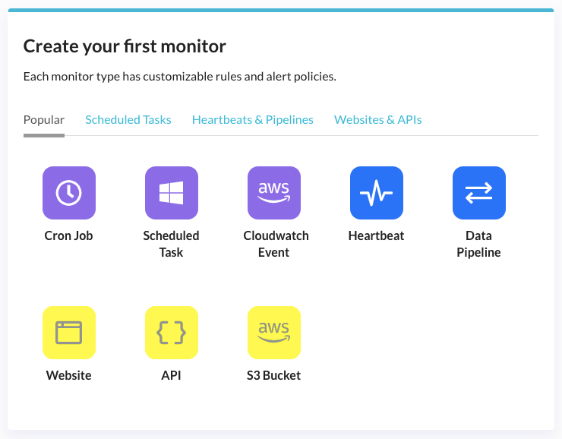Click the "Cron Job" text label

tap(68, 236)
